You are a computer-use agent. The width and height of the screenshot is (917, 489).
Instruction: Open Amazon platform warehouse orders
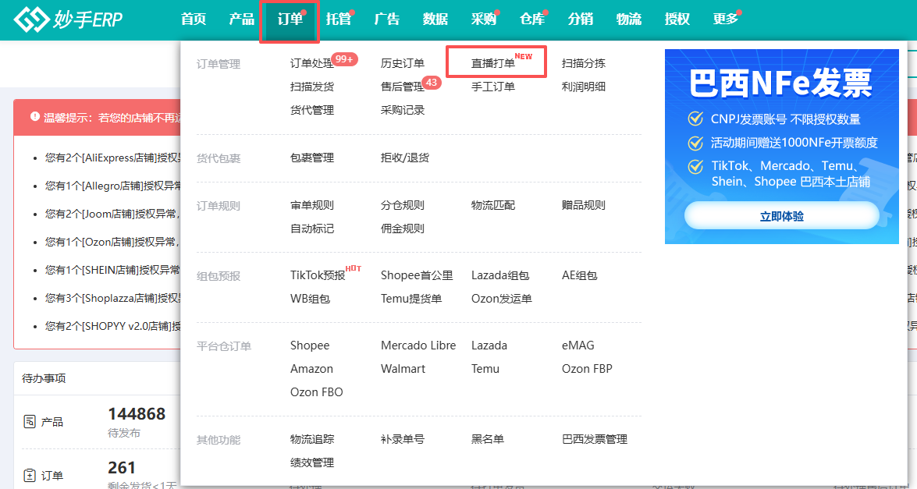[x=311, y=369]
